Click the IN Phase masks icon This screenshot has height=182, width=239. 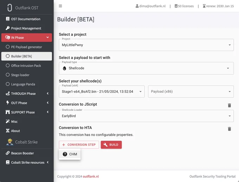pyautogui.click(x=7, y=38)
